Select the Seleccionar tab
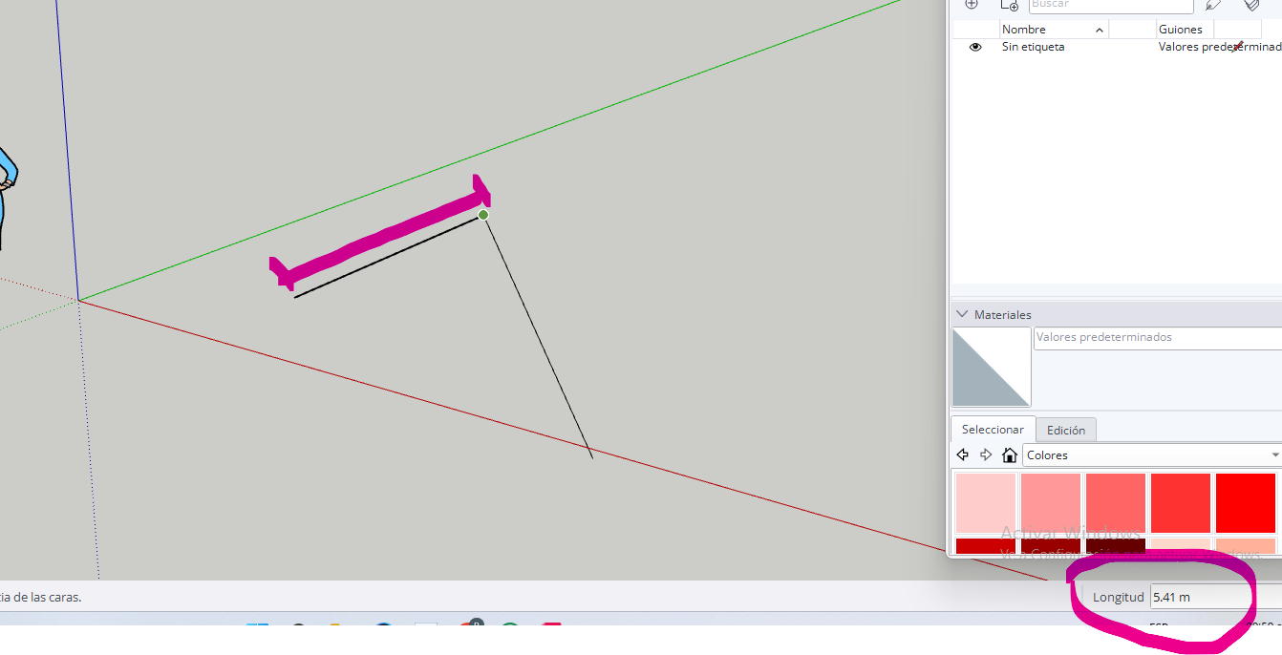The width and height of the screenshot is (1282, 655). point(993,430)
